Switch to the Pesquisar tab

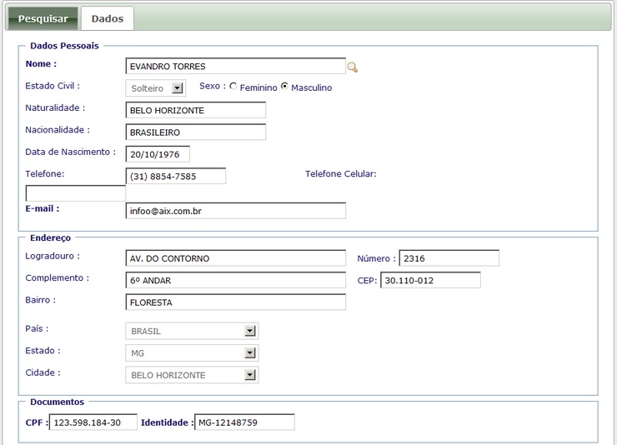coord(43,18)
